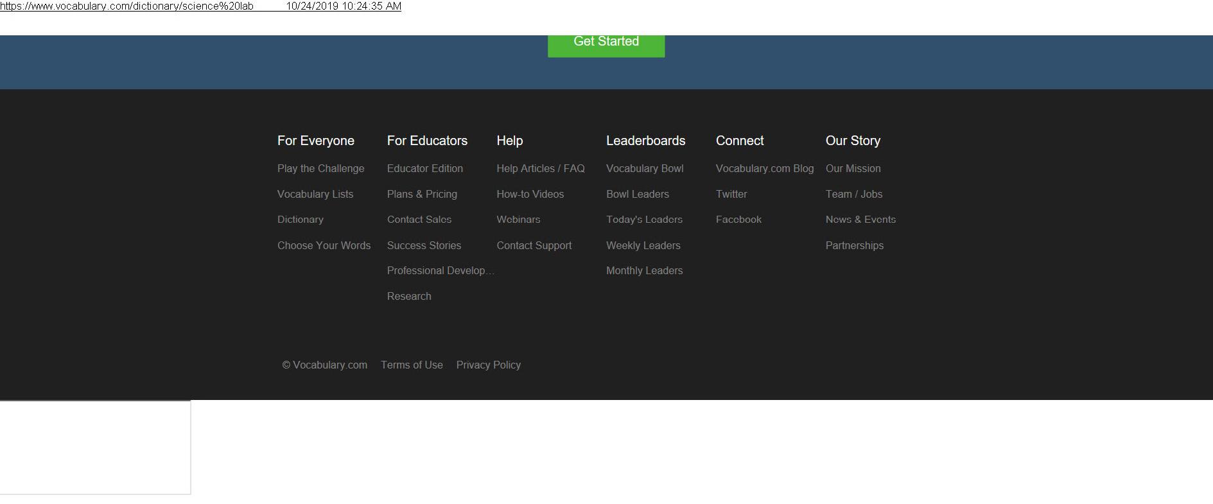View Plans & Pricing page

coord(422,194)
